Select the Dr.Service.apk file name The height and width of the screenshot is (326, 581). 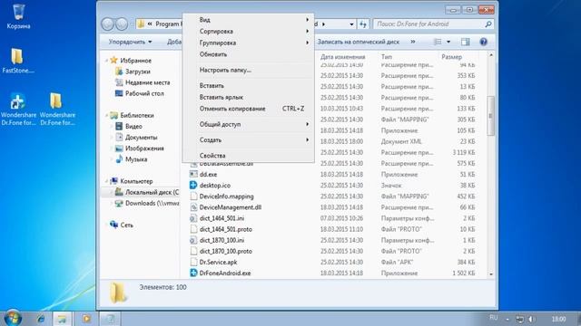(x=218, y=262)
